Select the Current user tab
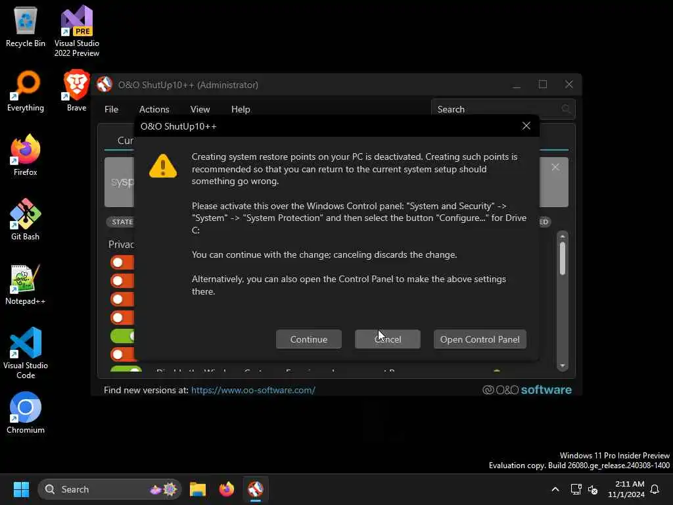The height and width of the screenshot is (505, 673). click(x=126, y=141)
